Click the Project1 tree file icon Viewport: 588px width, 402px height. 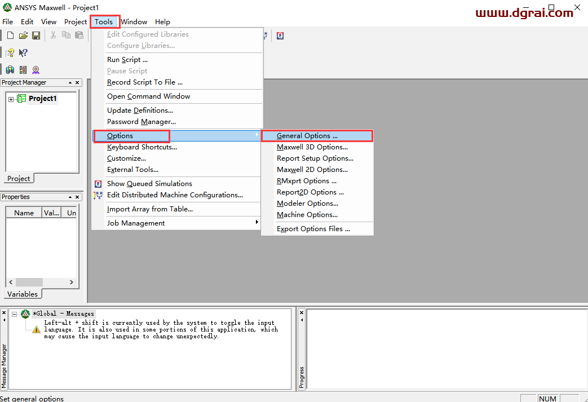tap(21, 99)
